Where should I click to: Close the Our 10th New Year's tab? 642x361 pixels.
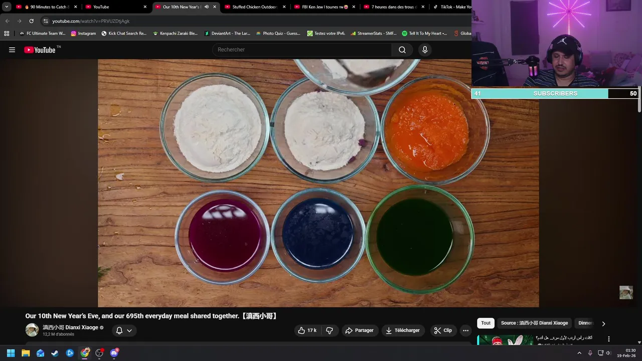point(215,7)
